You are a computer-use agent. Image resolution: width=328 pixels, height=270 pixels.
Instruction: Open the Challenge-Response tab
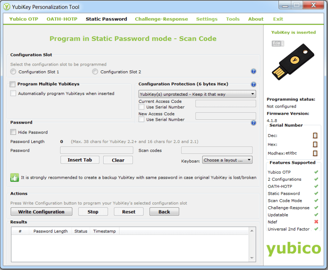tap(161, 19)
